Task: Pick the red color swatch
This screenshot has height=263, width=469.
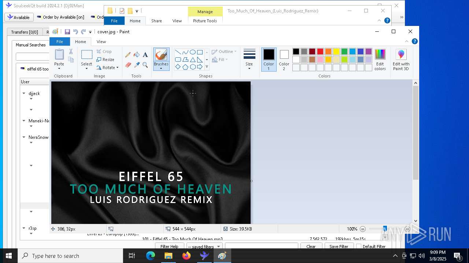Action: point(320,52)
